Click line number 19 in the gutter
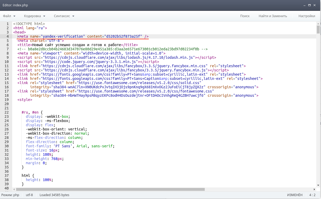This screenshot has width=321, height=199. point(7,100)
